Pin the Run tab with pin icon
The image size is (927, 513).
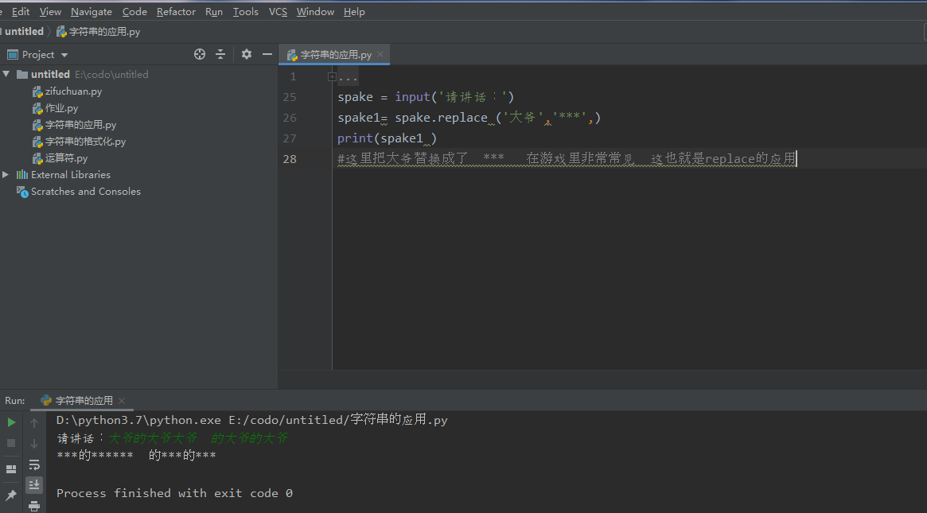click(x=10, y=496)
